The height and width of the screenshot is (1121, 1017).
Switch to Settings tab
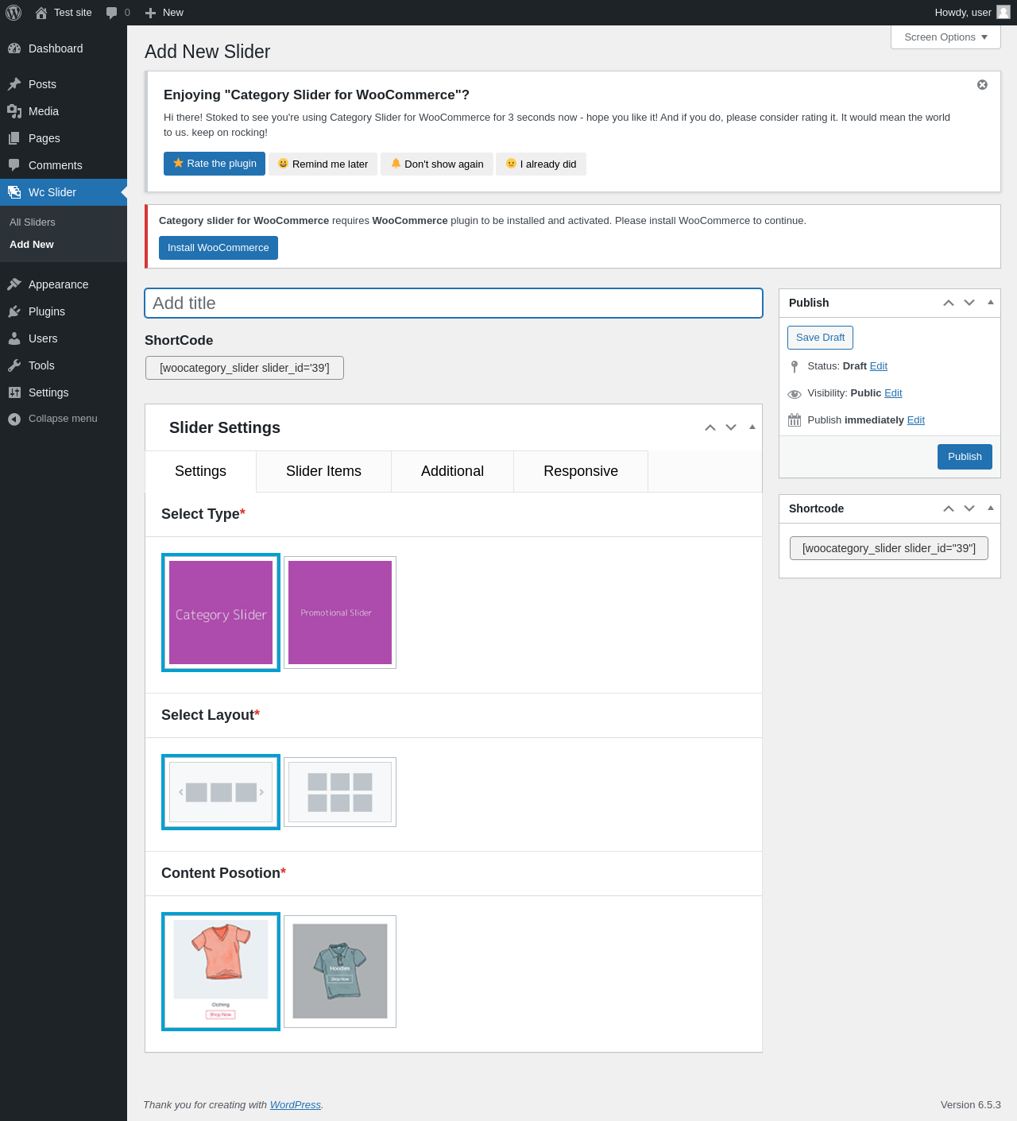pyautogui.click(x=200, y=471)
